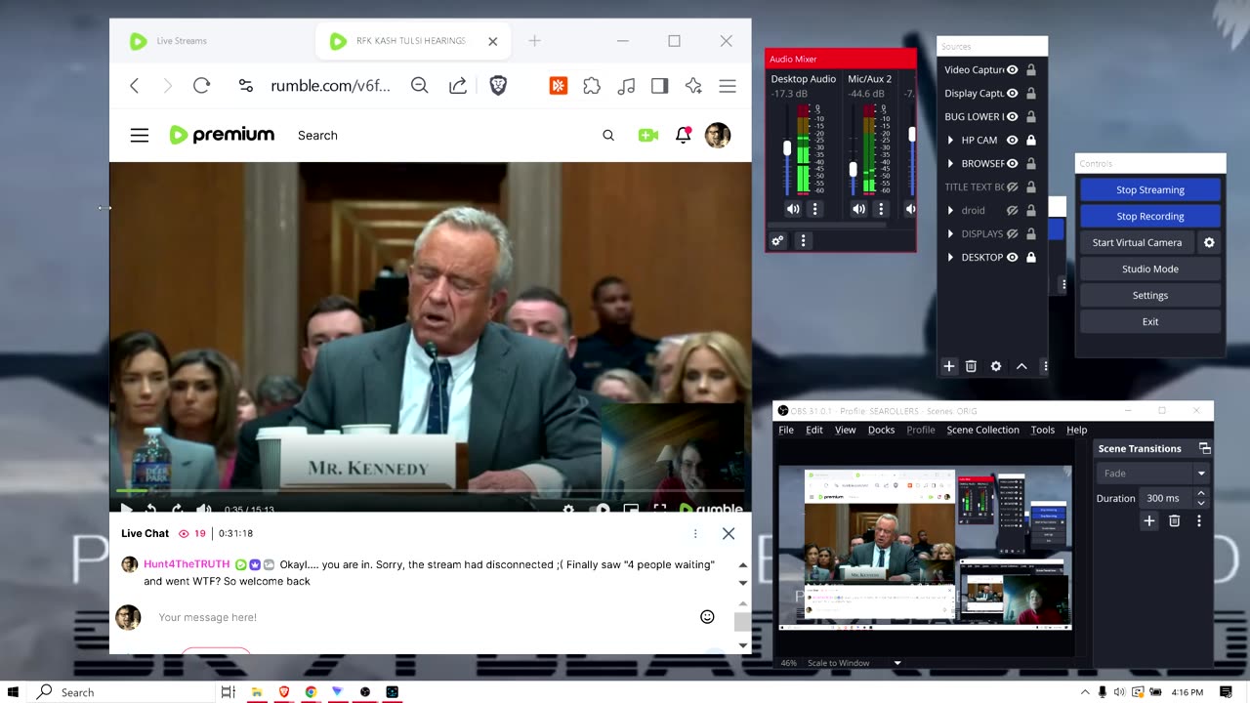Click the share page icon in browser
Viewport: 1250px width, 703px height.
click(458, 86)
